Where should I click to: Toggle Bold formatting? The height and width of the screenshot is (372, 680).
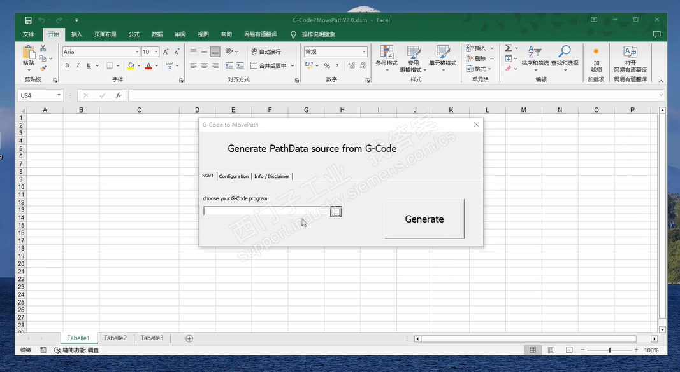[x=67, y=65]
